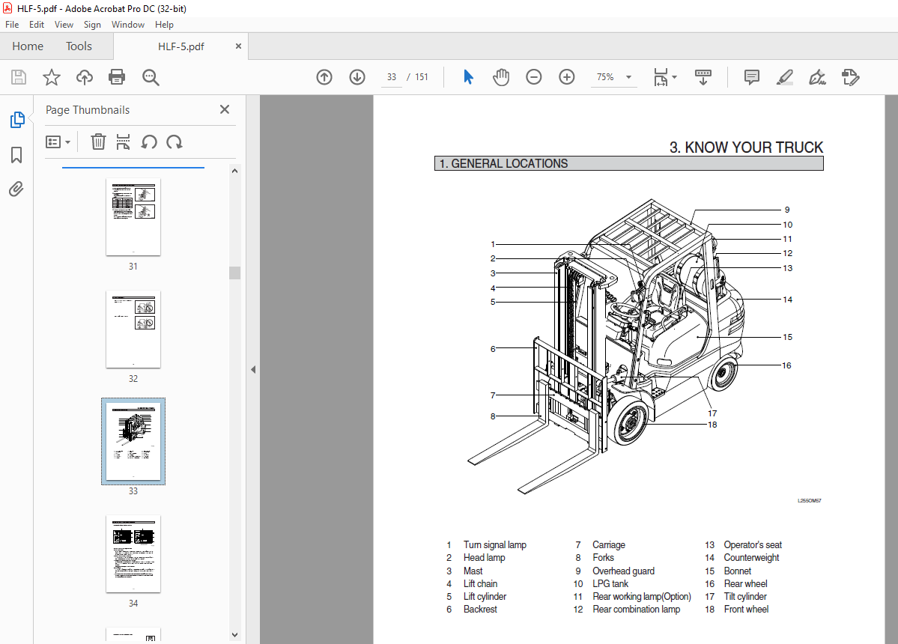This screenshot has height=644, width=898.
Task: Print the document with the printer icon
Action: (117, 77)
